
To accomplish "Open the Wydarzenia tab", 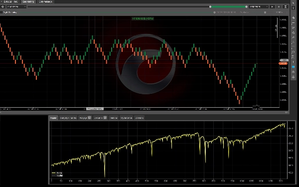I will coord(126,118).
